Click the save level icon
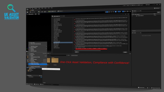The width and height of the screenshot is (164, 92). pos(27,12)
